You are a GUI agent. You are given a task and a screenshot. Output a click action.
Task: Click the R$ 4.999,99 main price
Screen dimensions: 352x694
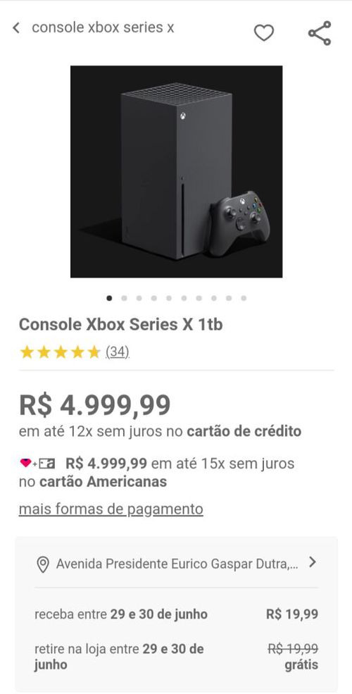coord(94,404)
